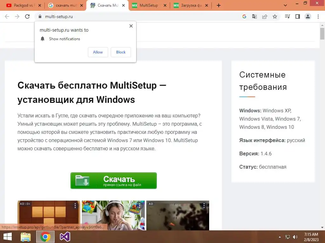Close the Packgod vs tab

[x=40, y=5]
